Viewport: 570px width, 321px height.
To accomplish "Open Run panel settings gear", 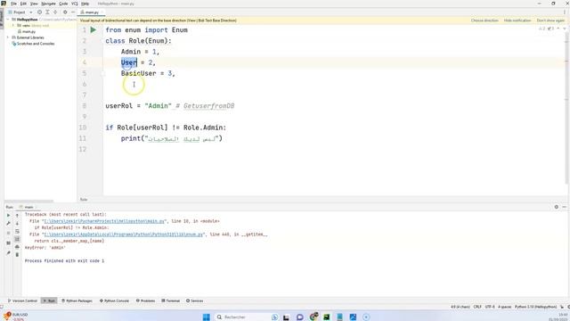I will (556, 207).
